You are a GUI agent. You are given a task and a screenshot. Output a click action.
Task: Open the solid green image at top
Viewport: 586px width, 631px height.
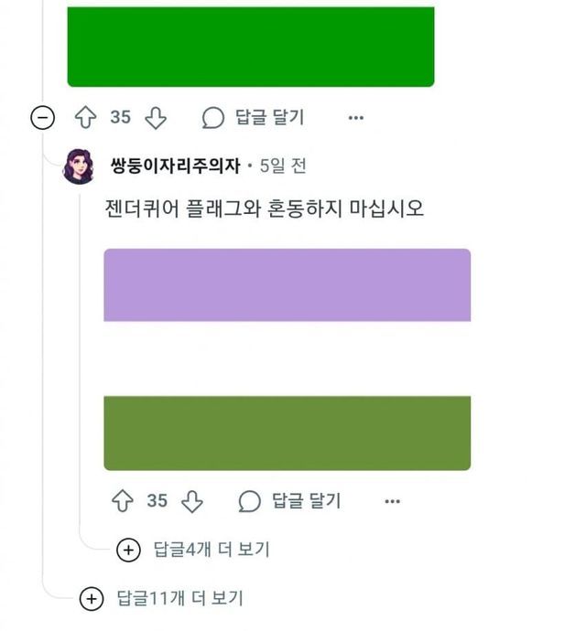[x=250, y=46]
